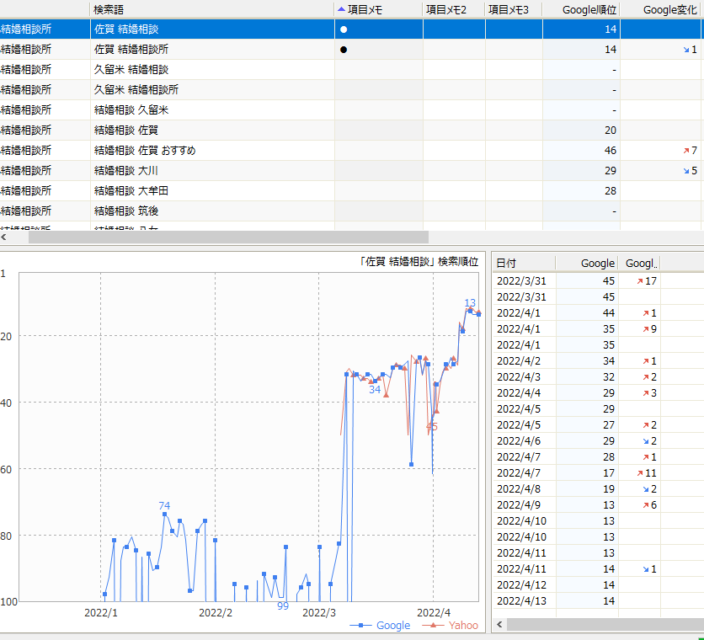
Task: Select the 2022/4/2 history row
Action: (x=598, y=361)
